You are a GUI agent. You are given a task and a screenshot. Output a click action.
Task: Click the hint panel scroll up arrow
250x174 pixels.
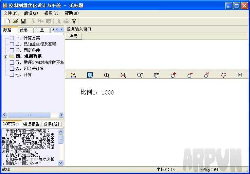point(61,132)
